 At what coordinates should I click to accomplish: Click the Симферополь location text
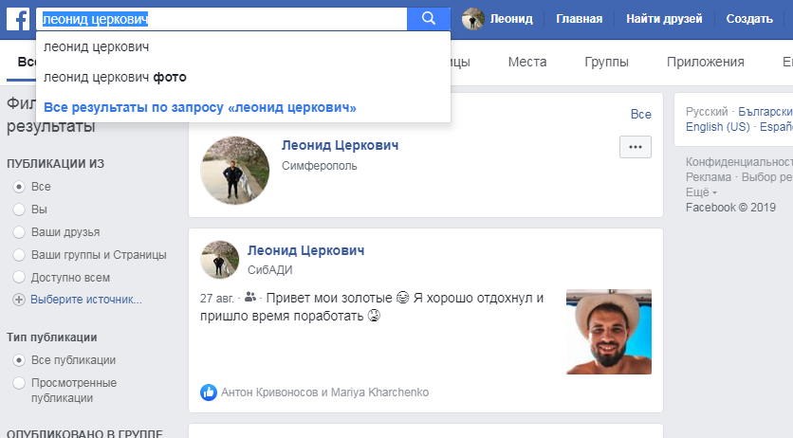point(319,166)
